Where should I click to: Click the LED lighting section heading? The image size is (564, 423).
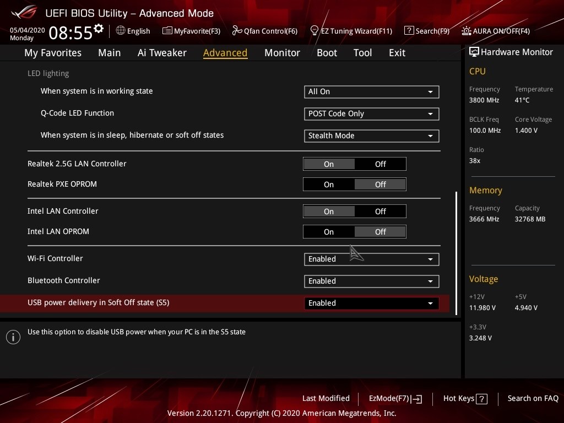coord(48,73)
